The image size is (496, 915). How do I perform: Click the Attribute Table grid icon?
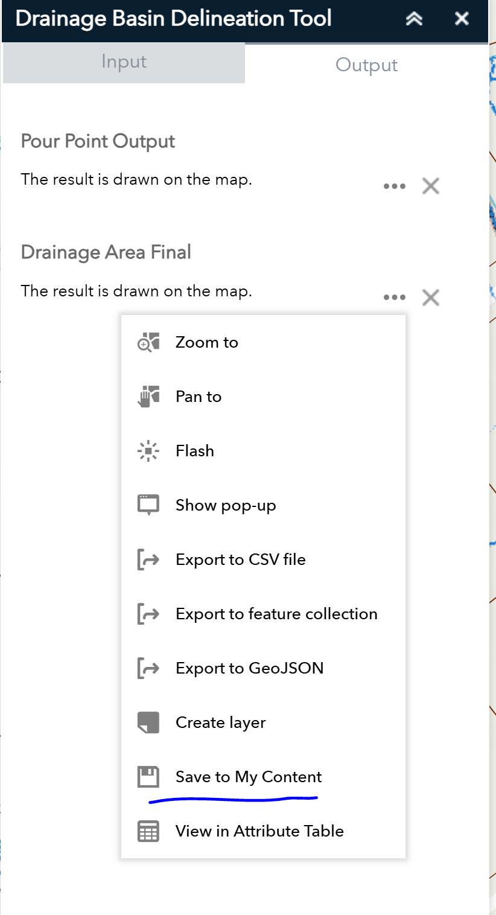click(148, 831)
